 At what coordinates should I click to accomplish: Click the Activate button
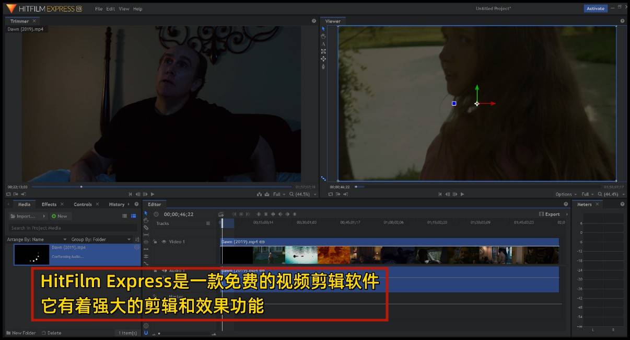coord(595,8)
